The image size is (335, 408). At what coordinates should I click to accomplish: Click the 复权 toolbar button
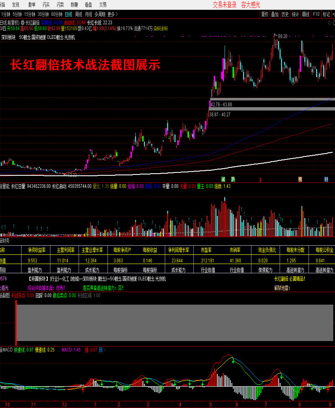(x=265, y=14)
